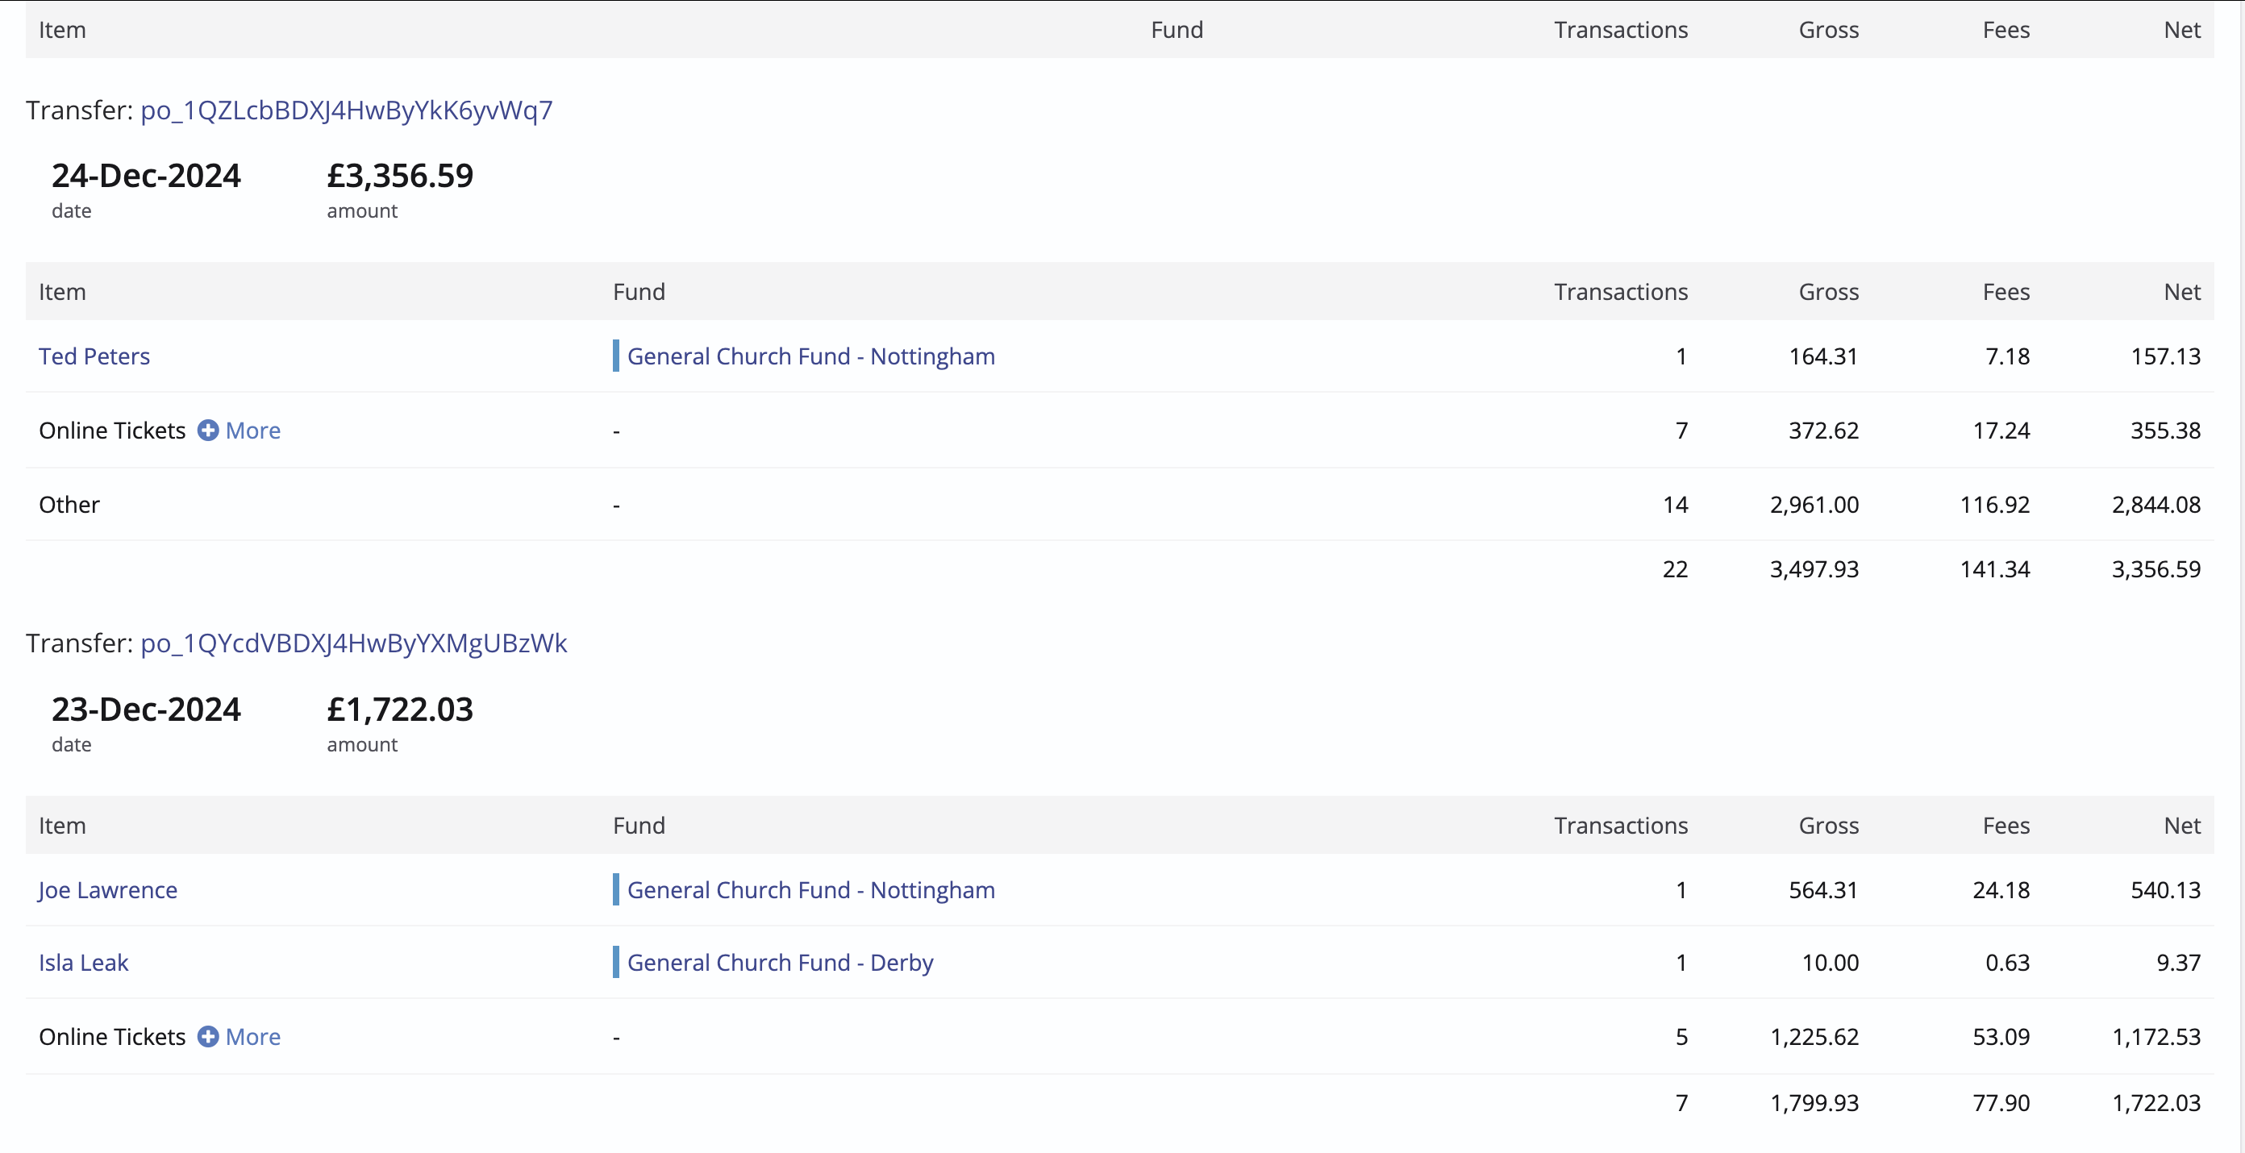
Task: Click total net 1,722.03 in totals row
Action: (2156, 1102)
